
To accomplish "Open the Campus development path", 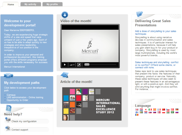I will 11,95.
